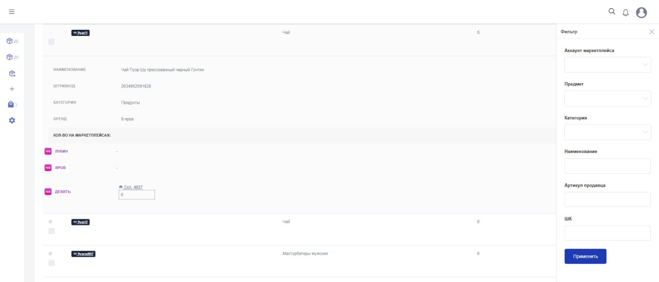Open the Категория dropdown in filter
The height and width of the screenshot is (282, 659).
pyautogui.click(x=608, y=132)
